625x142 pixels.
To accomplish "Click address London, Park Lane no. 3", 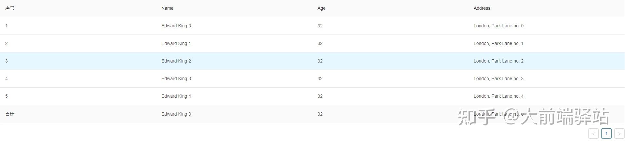I will click(x=498, y=79).
